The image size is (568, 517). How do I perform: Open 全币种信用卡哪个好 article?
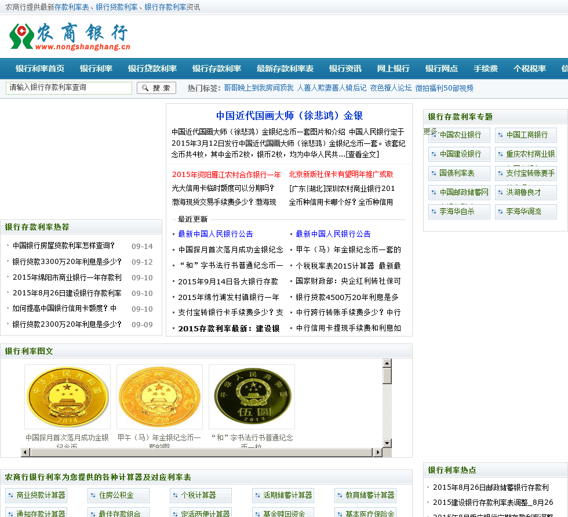click(x=341, y=202)
